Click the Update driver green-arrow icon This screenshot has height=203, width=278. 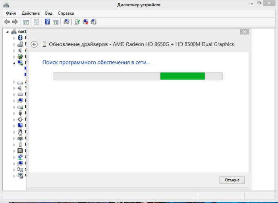(x=77, y=22)
